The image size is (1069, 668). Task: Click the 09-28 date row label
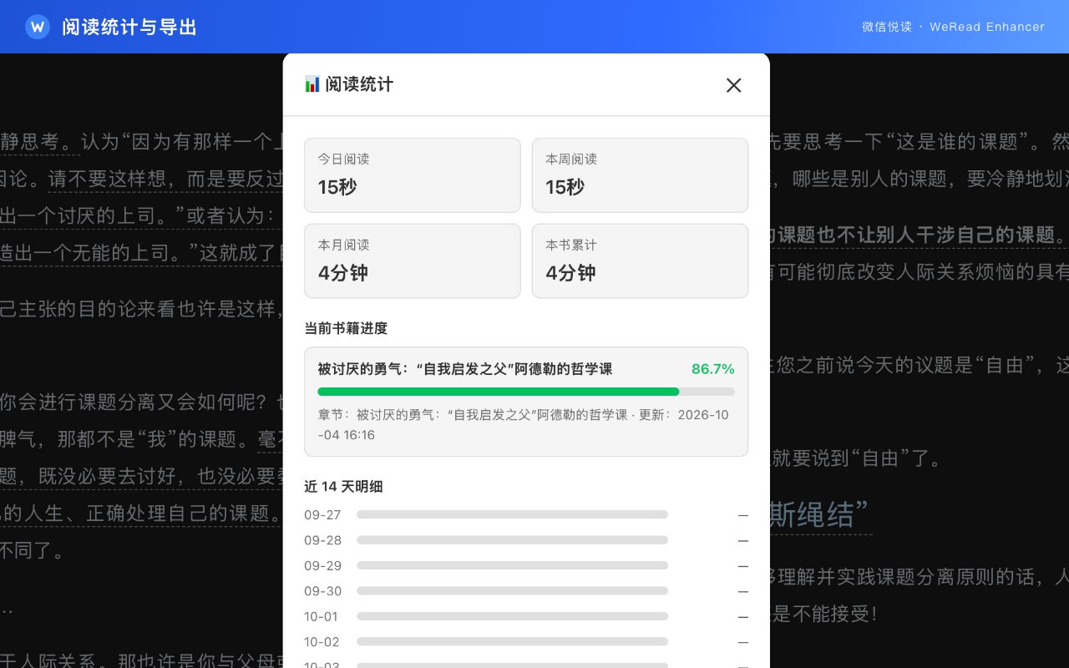[x=322, y=540]
